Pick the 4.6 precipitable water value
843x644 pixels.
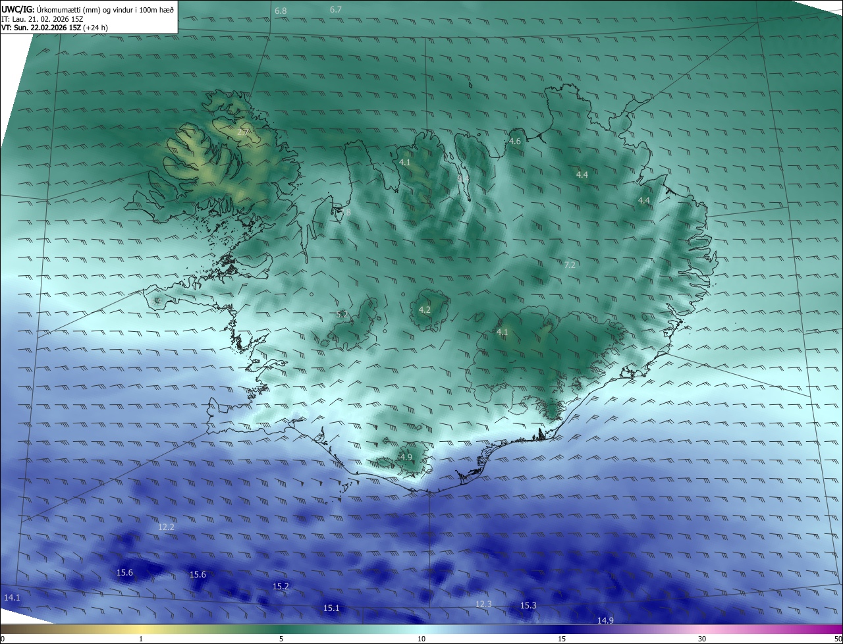[x=515, y=141]
